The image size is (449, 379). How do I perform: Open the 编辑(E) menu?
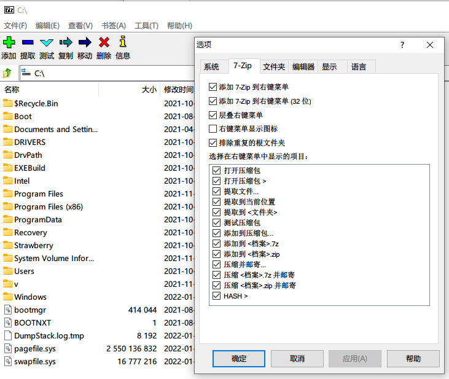pos(47,26)
